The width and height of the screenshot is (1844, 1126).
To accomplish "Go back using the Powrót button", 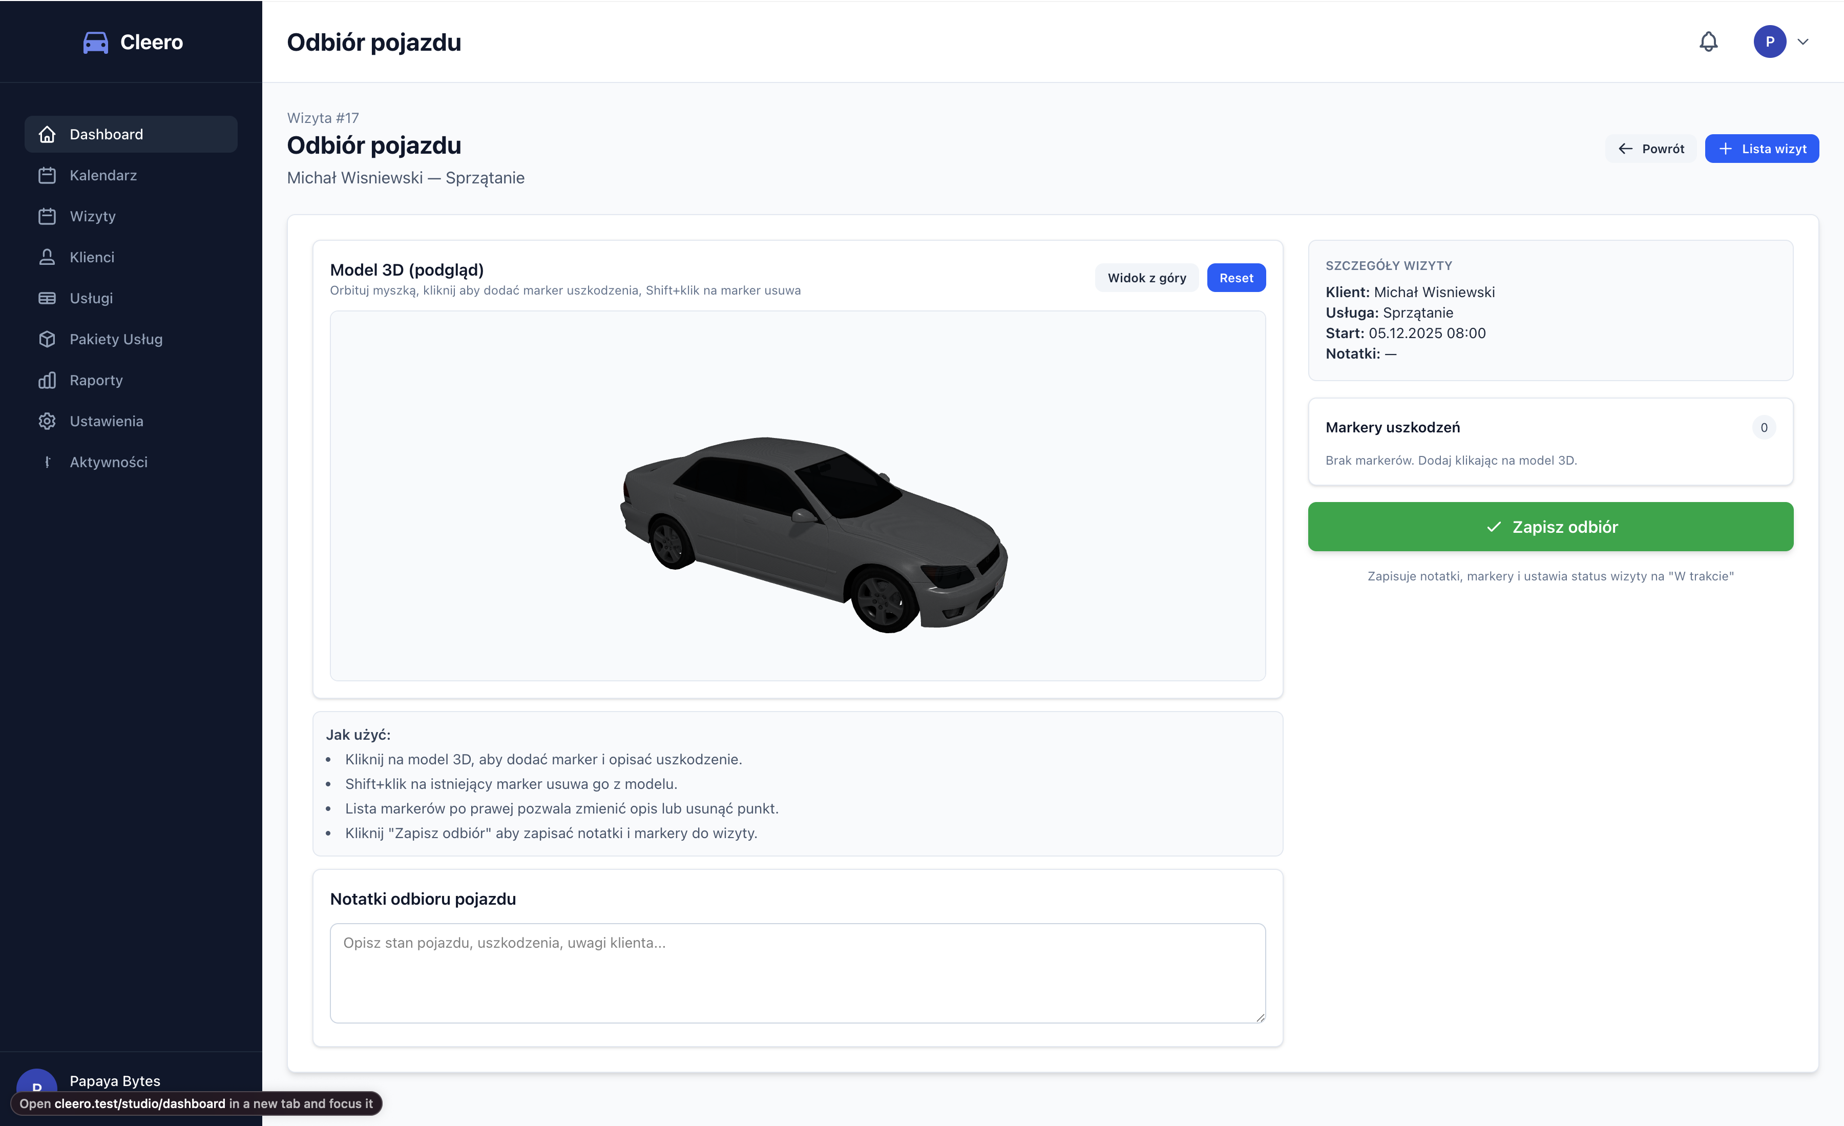I will point(1651,149).
